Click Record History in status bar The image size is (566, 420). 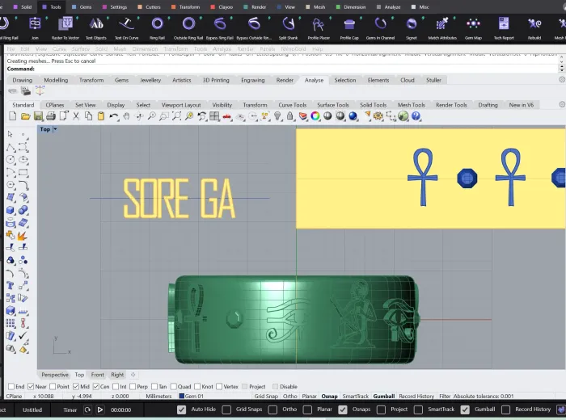pos(416,397)
